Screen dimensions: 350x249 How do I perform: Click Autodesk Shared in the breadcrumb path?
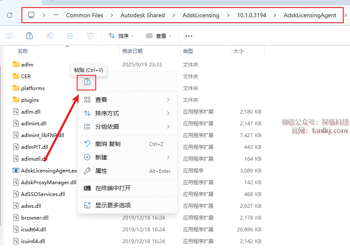tap(143, 15)
